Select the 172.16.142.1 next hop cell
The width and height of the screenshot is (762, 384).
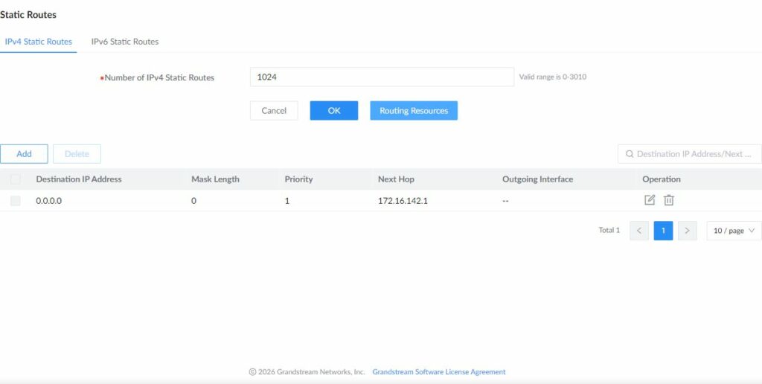click(x=403, y=201)
